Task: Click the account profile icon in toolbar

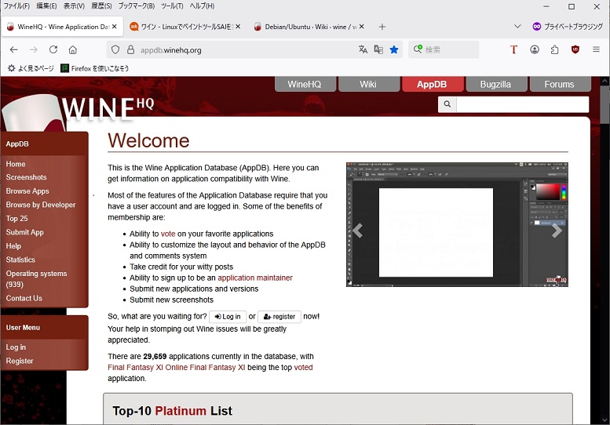Action: point(535,49)
